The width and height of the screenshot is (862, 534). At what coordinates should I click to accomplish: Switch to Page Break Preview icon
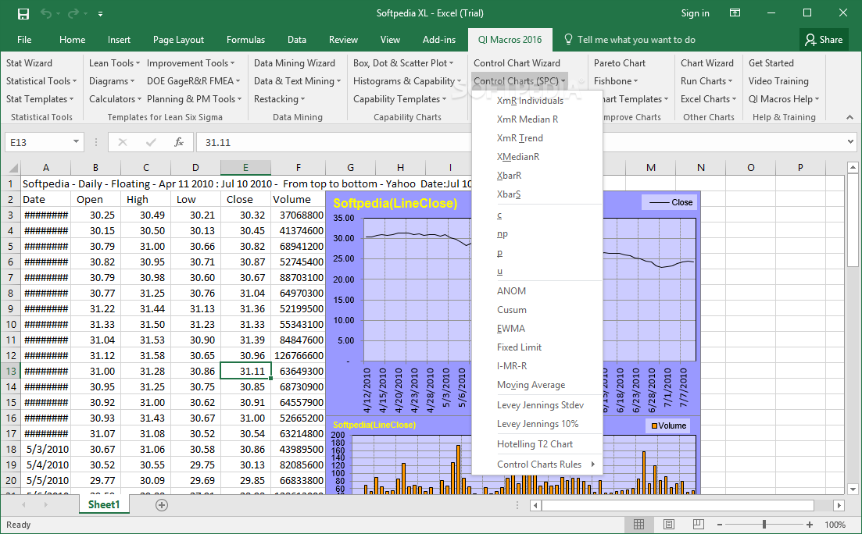(x=698, y=525)
